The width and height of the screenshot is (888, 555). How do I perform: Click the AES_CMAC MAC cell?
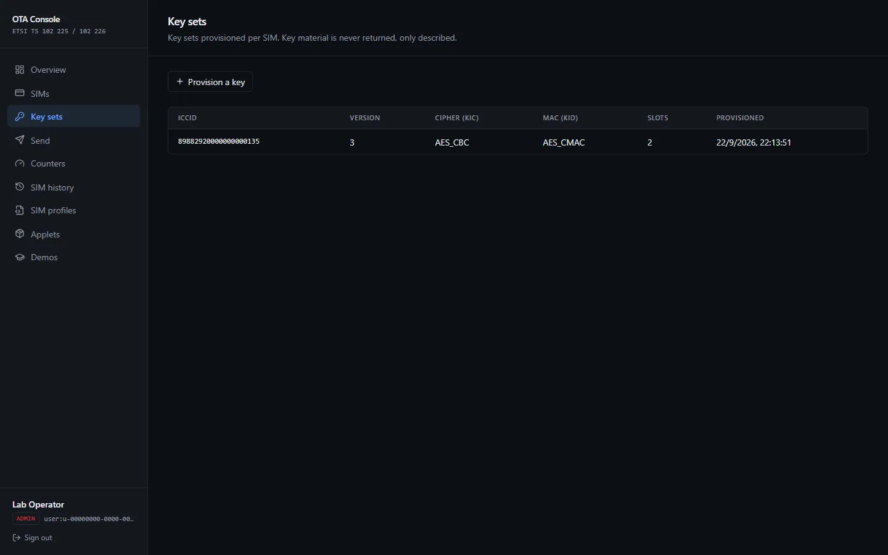point(564,142)
